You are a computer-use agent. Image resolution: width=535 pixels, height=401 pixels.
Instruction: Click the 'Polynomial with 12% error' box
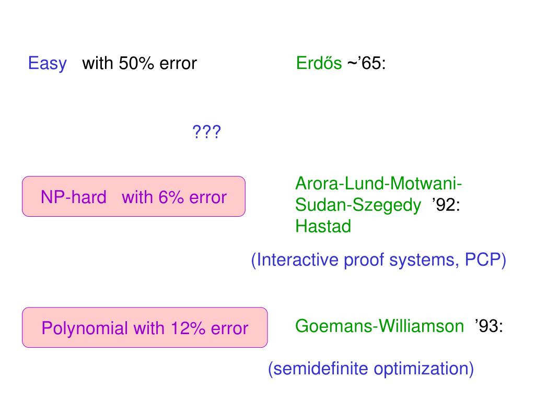145,327
